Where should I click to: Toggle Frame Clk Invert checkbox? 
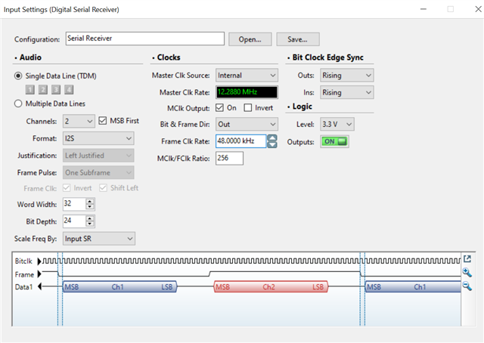pos(67,188)
